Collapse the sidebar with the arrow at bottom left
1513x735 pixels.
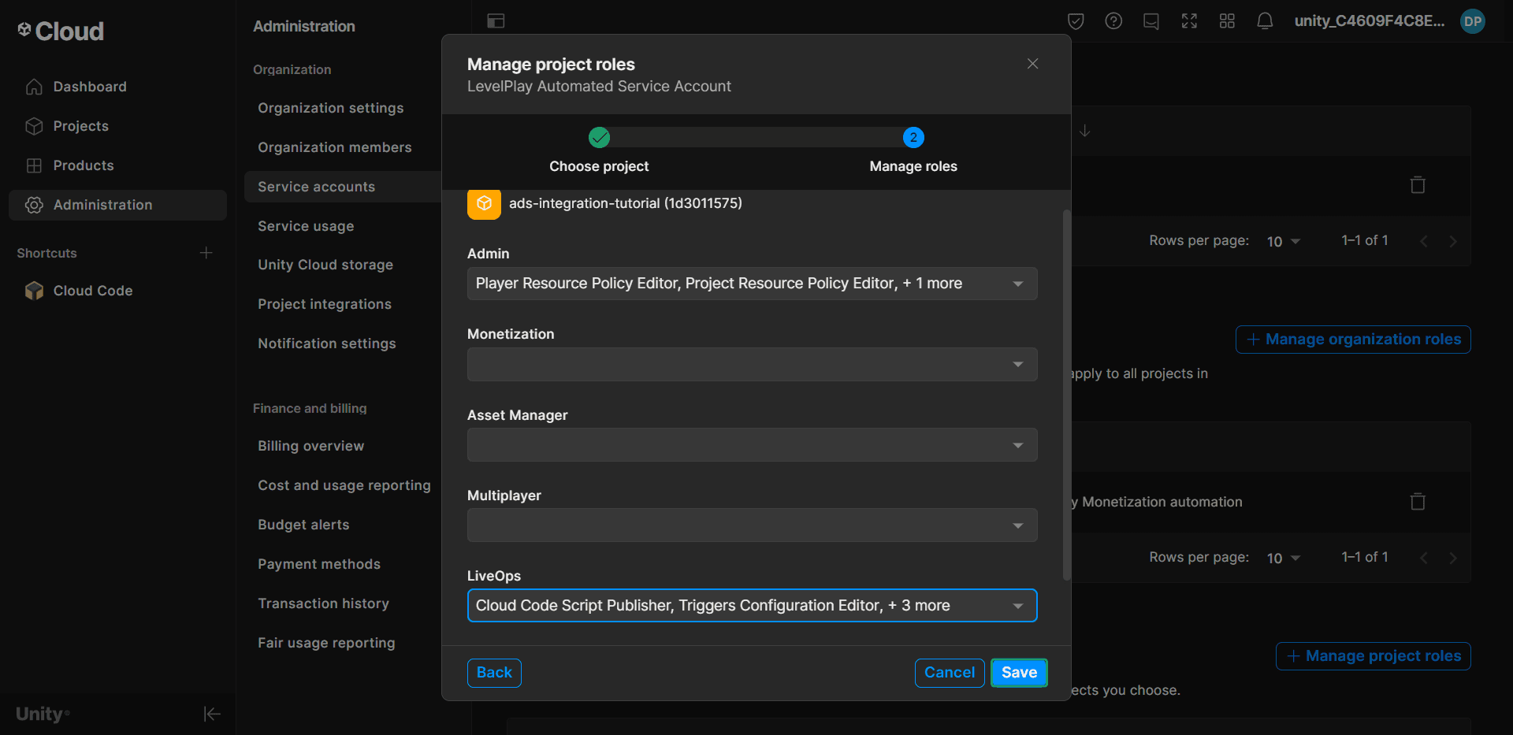[211, 714]
